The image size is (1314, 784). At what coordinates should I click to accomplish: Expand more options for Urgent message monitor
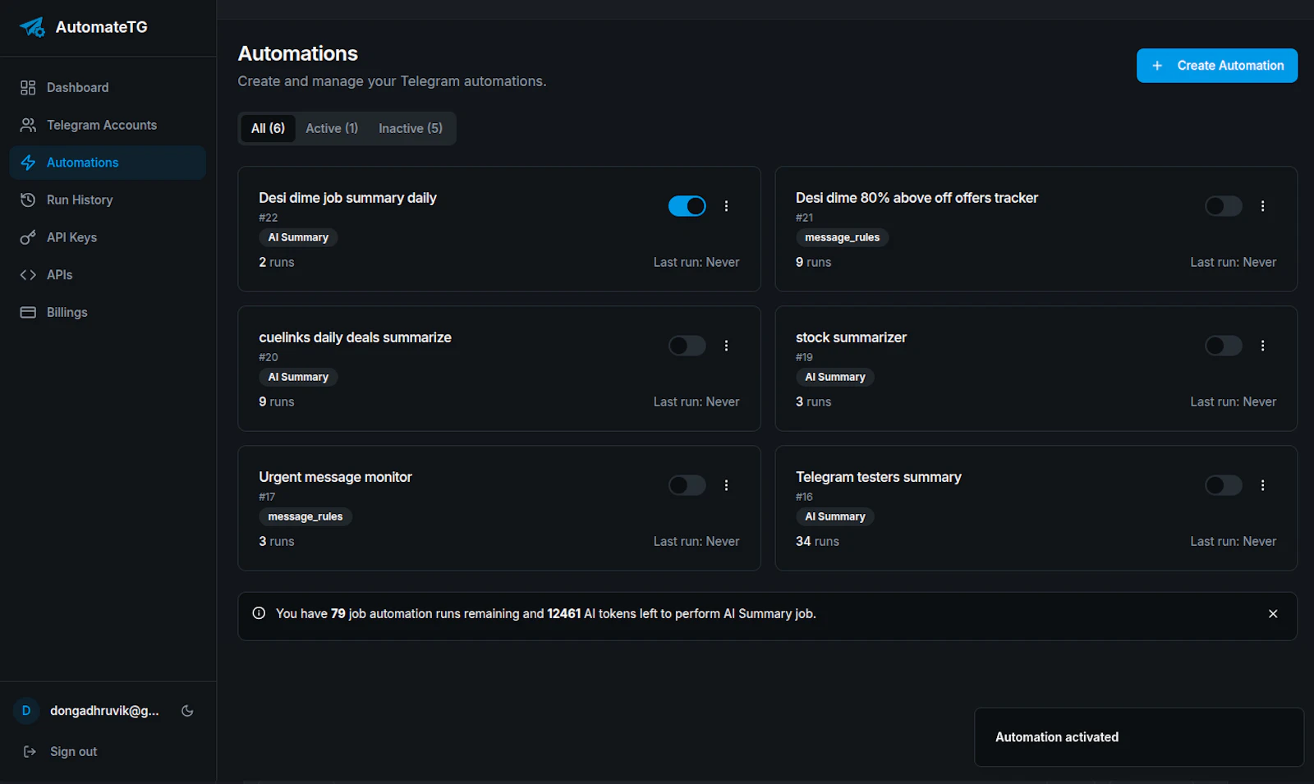point(726,485)
